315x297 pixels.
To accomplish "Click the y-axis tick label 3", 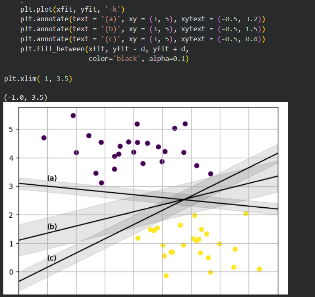I will pos(11,187).
